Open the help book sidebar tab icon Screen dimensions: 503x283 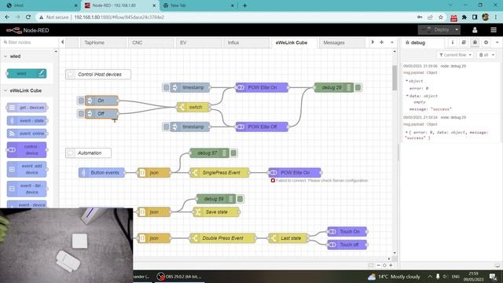pyautogui.click(x=464, y=42)
